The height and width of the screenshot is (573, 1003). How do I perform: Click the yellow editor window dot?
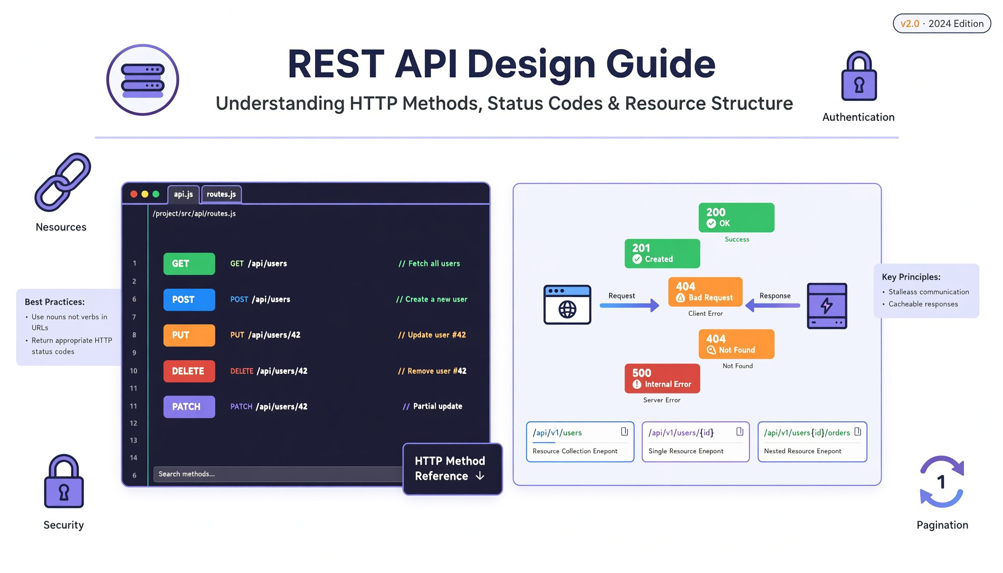[x=145, y=194]
